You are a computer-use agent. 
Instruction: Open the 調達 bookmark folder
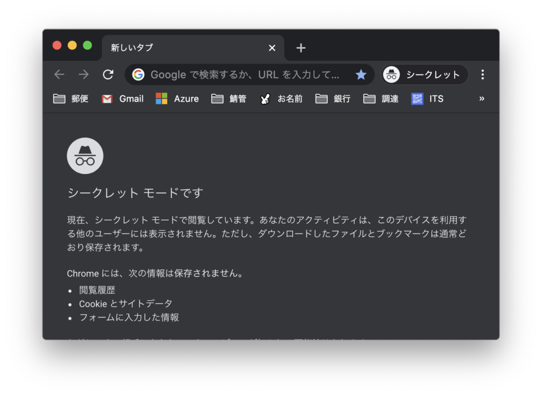coord(381,98)
